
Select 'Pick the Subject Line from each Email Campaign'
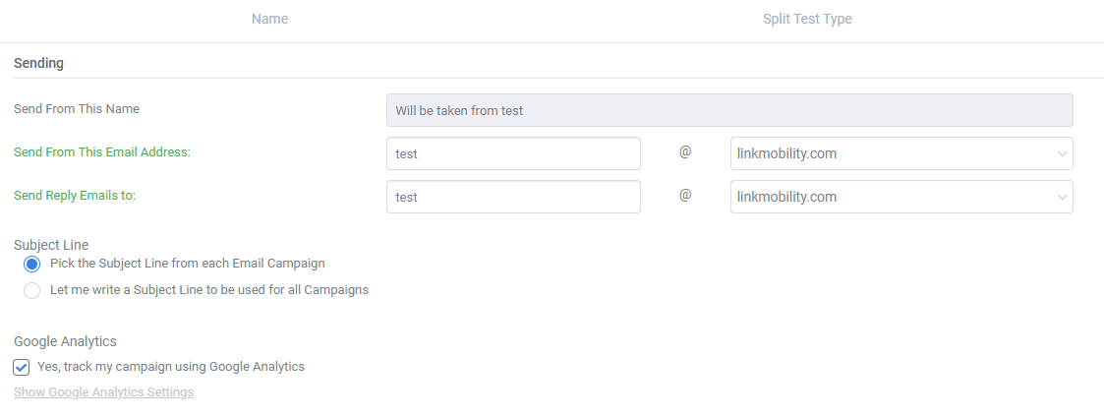tap(31, 265)
